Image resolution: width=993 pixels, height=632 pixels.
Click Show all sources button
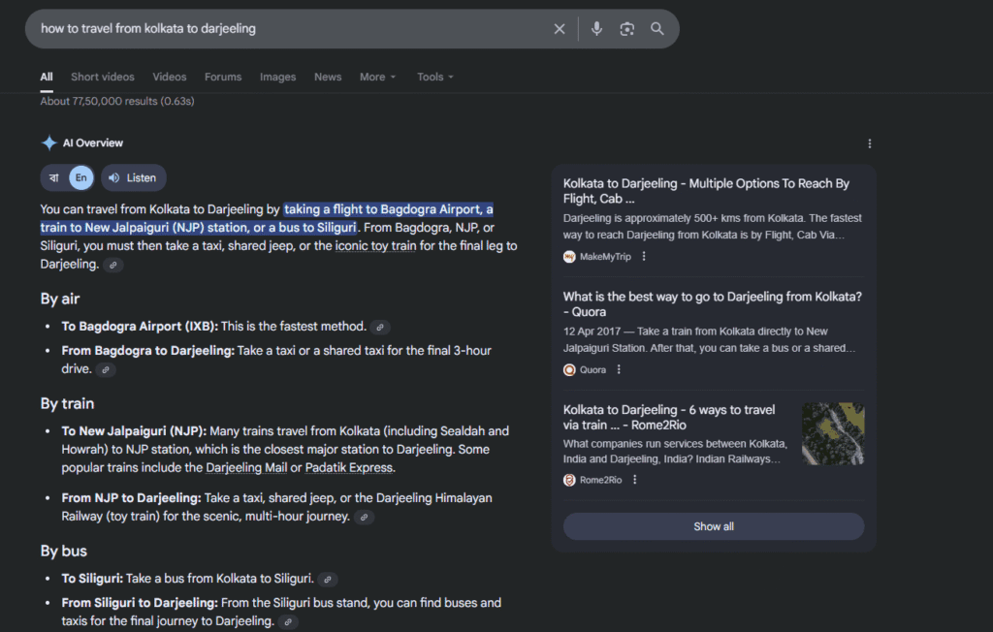[x=713, y=526]
